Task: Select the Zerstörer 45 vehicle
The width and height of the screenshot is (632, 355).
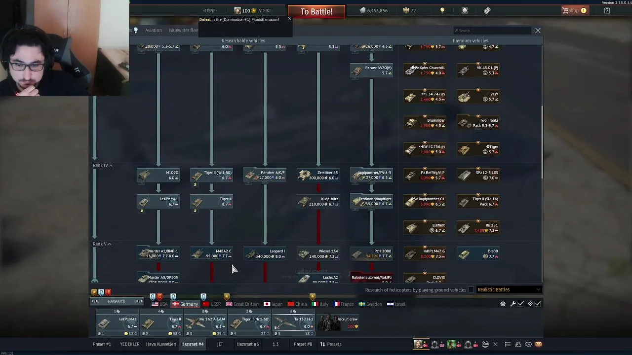Action: click(x=318, y=175)
